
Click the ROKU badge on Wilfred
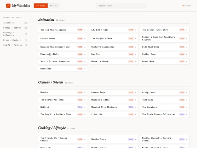[x=80, y=107]
